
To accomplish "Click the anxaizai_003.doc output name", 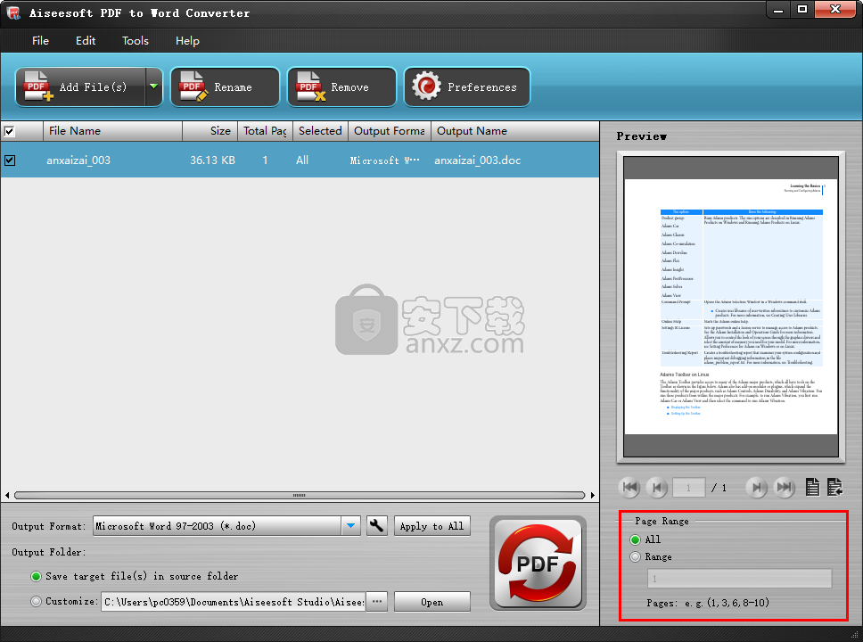I will point(477,160).
